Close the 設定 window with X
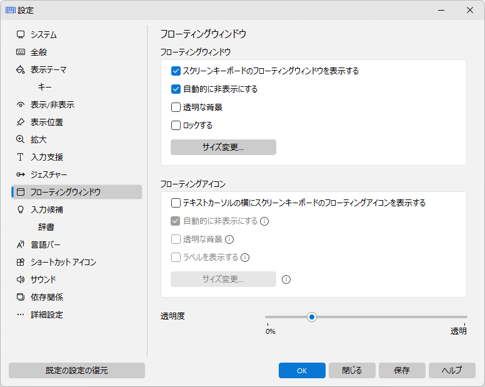485x387 pixels. coord(470,10)
